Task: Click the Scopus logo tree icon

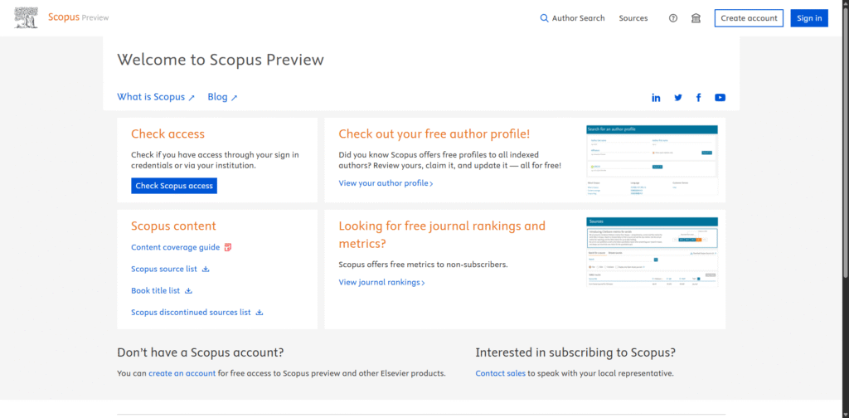Action: click(x=27, y=17)
